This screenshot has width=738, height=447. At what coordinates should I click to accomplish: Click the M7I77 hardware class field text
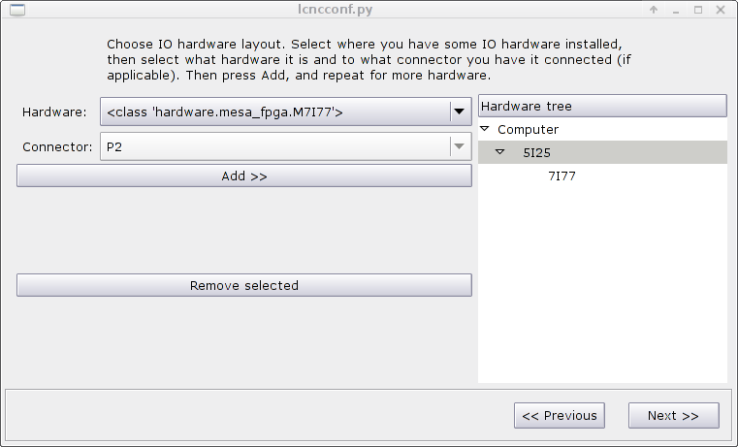[225, 112]
